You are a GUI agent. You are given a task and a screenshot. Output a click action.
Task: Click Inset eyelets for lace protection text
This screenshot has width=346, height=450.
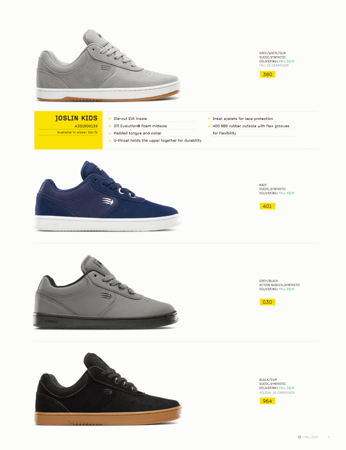coord(243,118)
